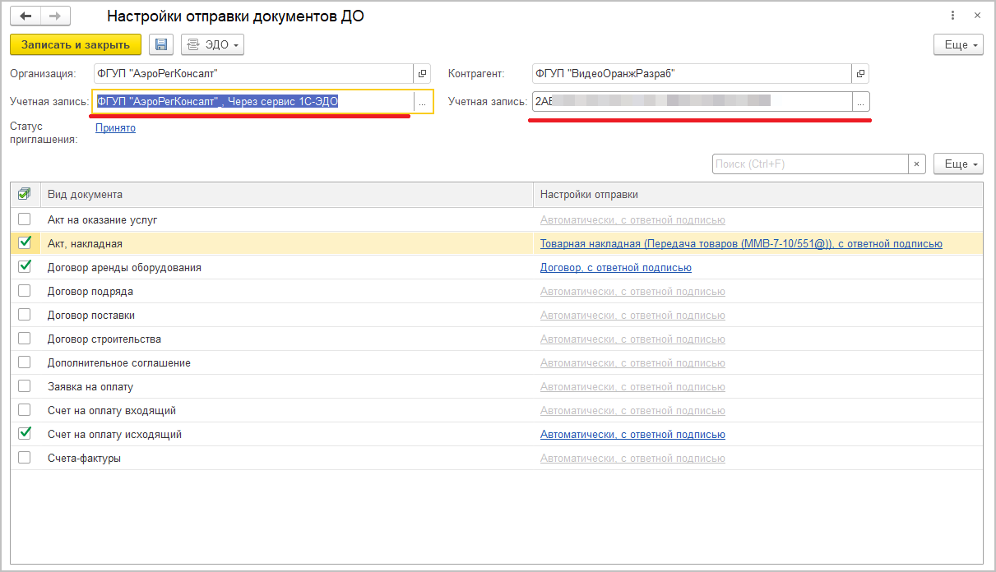Click the check-all icon in table header

pyautogui.click(x=25, y=195)
